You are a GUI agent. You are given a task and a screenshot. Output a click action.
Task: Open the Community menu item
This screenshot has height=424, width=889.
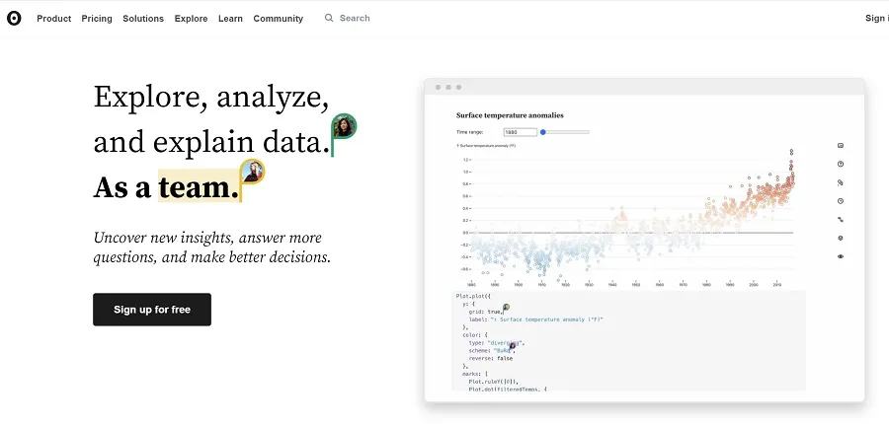coord(278,18)
